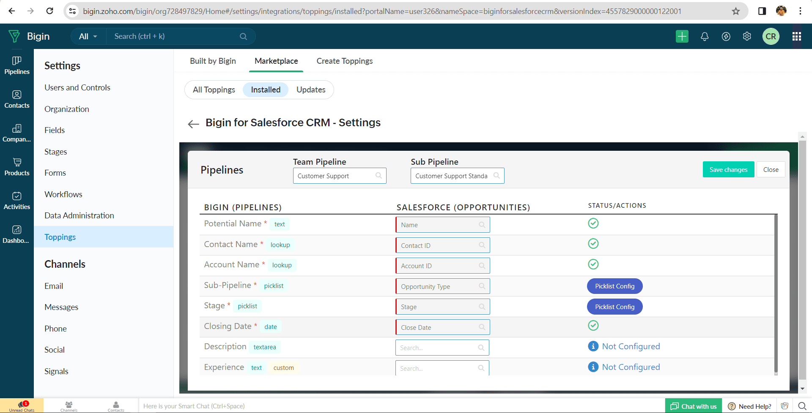Go to Products in left sidebar
The image size is (812, 413).
[17, 167]
